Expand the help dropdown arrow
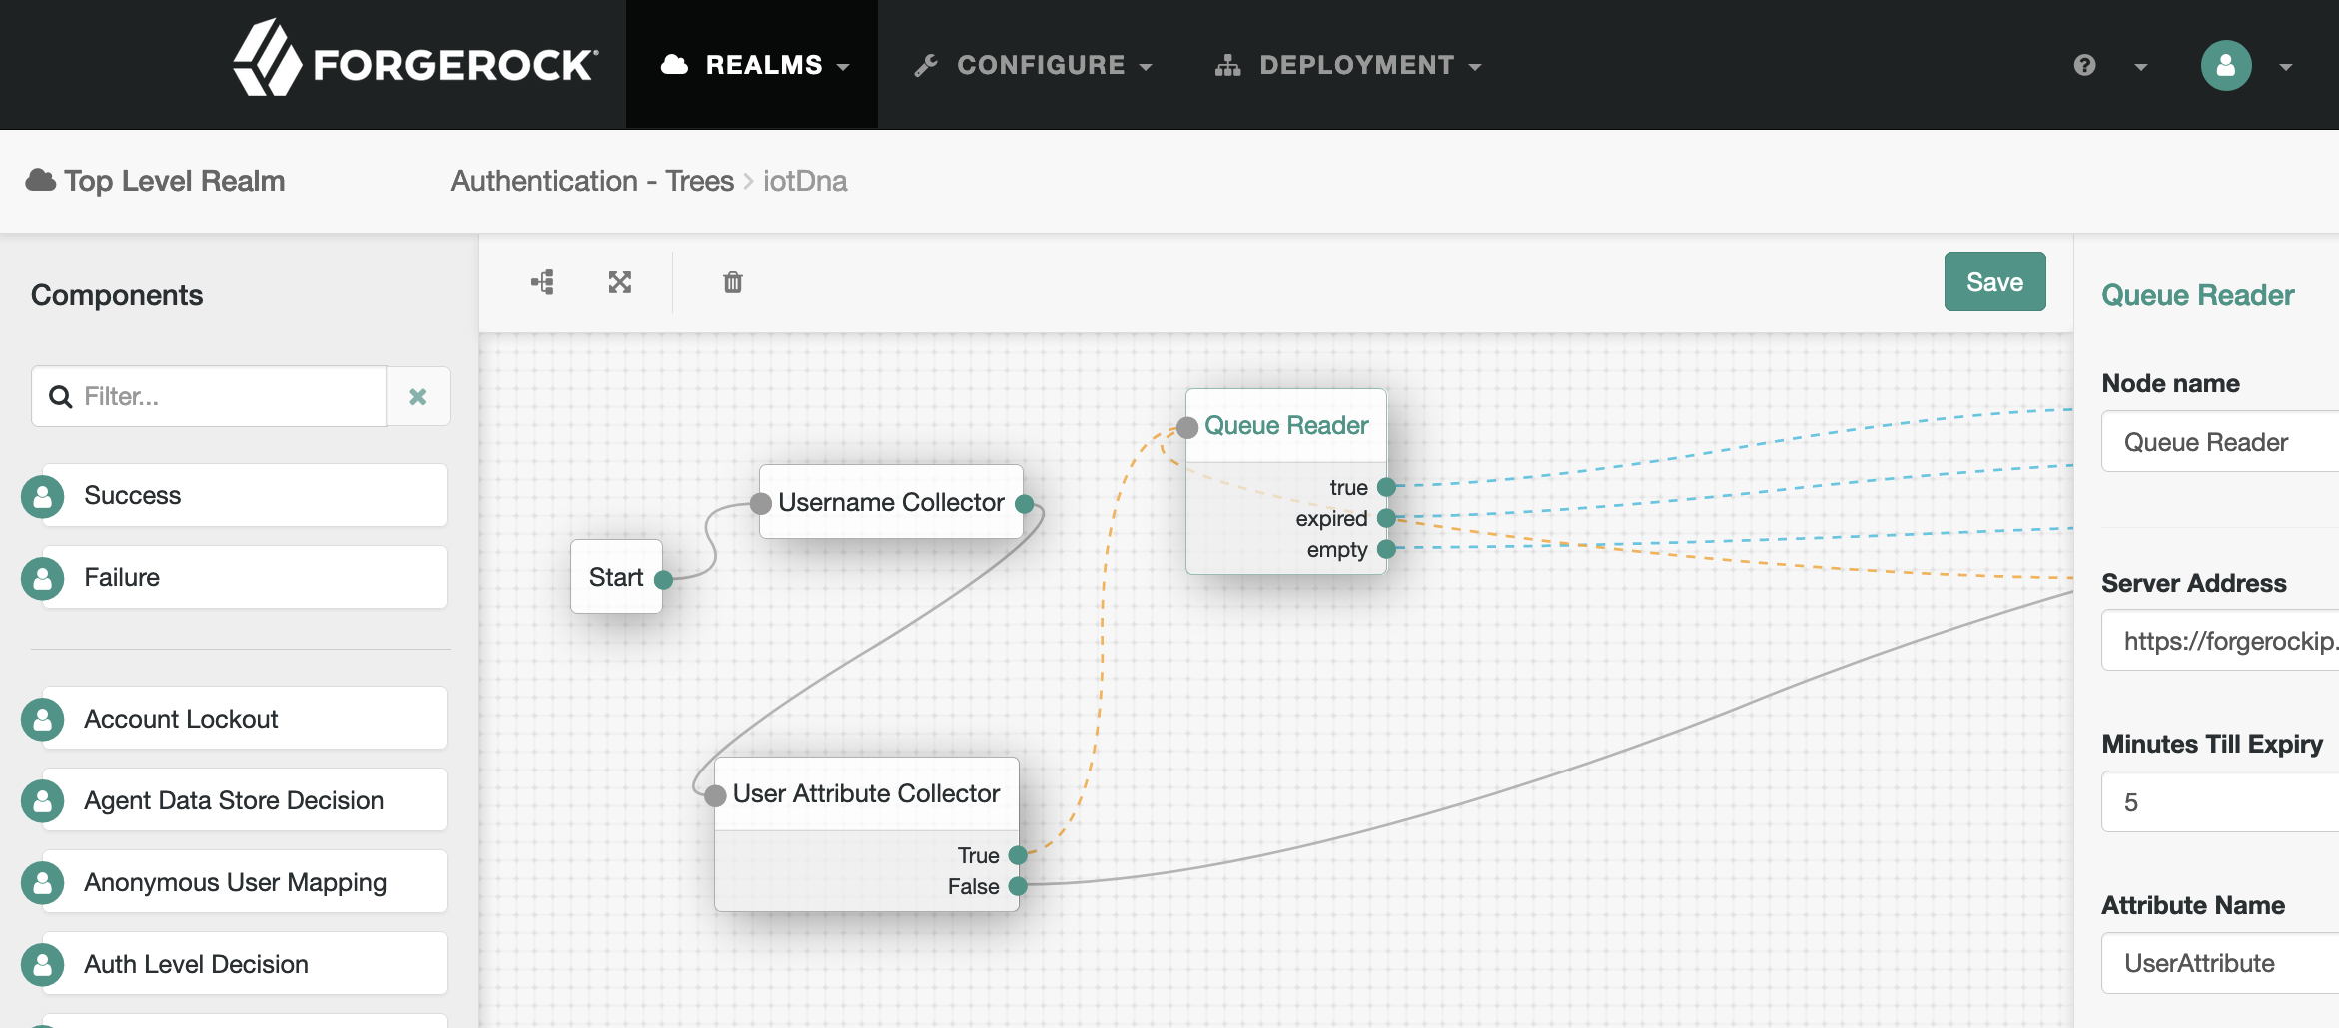This screenshot has height=1028, width=2339. coord(2140,67)
